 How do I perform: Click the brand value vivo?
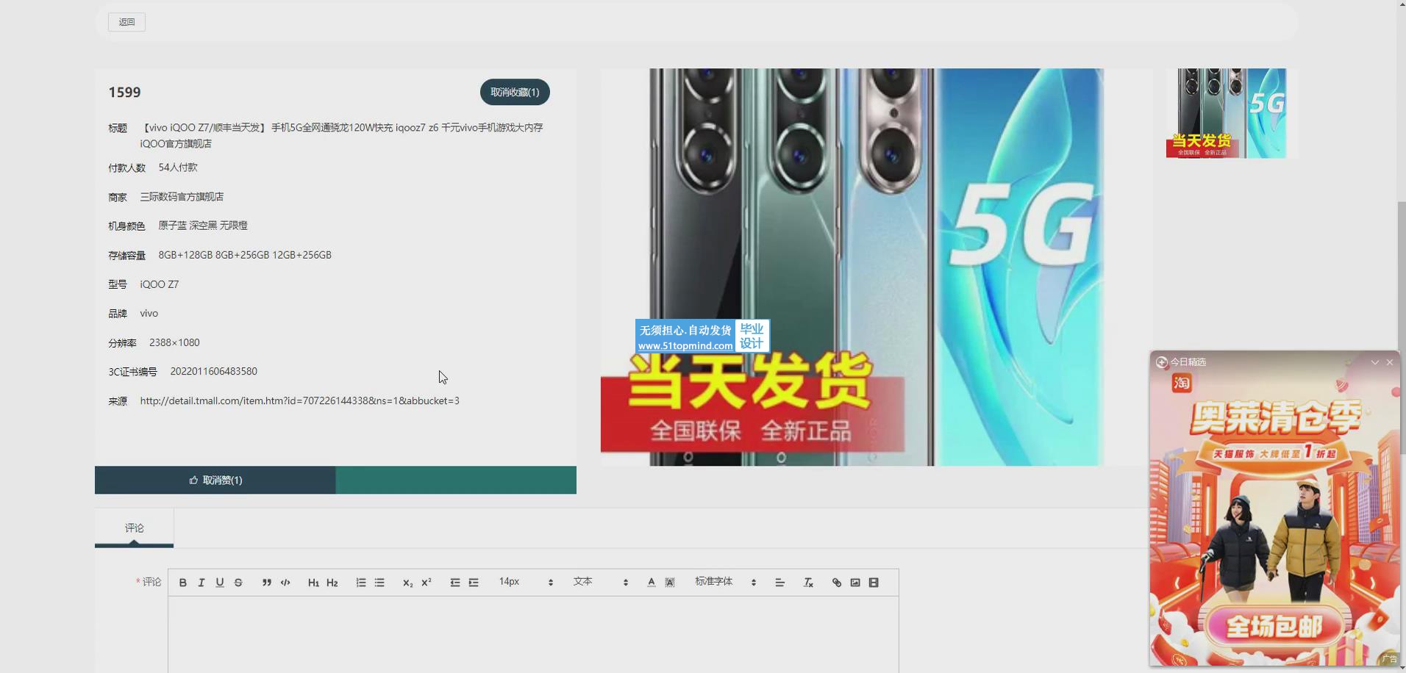coord(149,314)
